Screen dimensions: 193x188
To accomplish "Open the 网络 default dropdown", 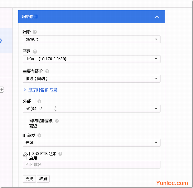I will 91,39.
